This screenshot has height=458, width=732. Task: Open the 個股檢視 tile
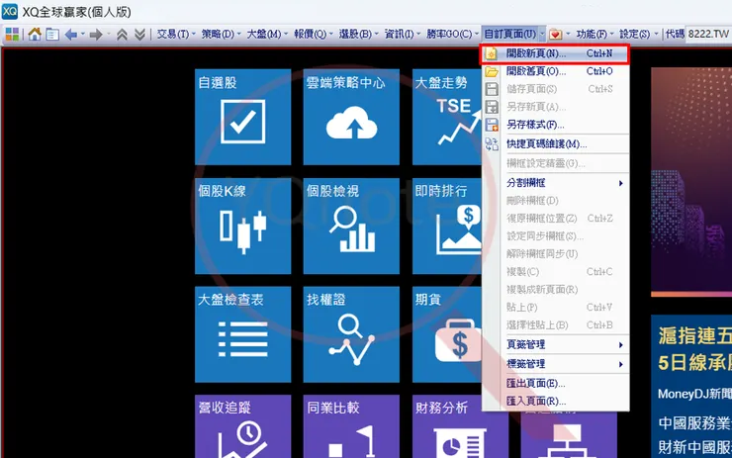pyautogui.click(x=351, y=226)
